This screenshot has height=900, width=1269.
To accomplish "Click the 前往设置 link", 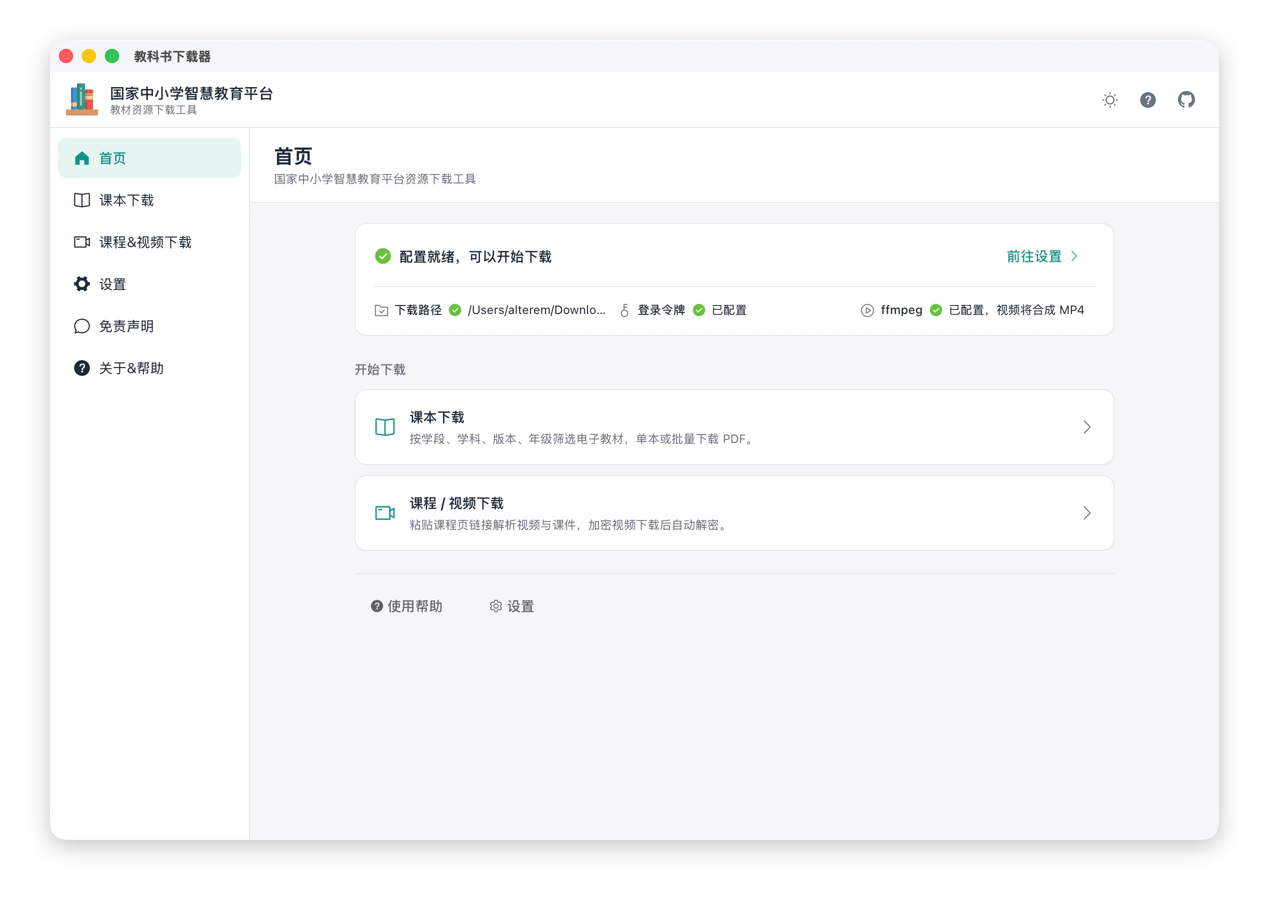I will (1034, 256).
